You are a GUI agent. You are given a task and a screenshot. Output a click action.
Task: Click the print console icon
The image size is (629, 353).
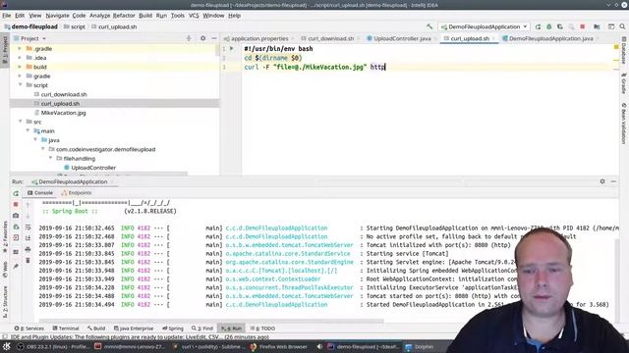28,249
